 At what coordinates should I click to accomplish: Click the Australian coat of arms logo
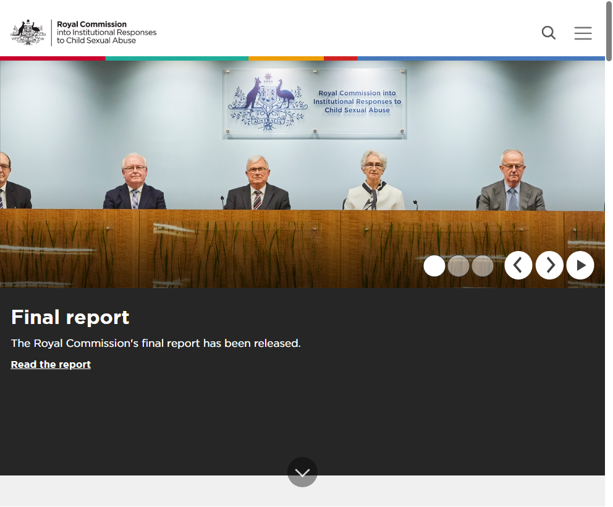pos(28,32)
